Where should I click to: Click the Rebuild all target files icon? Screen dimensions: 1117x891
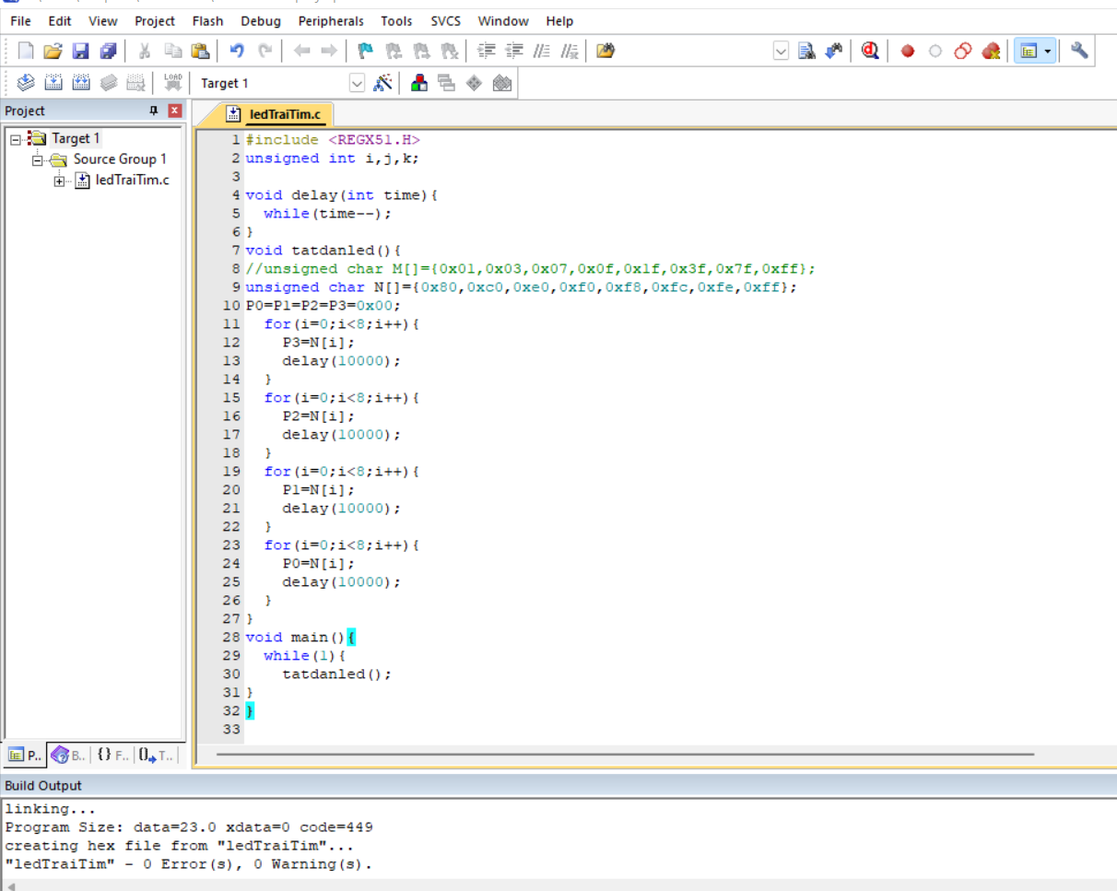point(81,83)
